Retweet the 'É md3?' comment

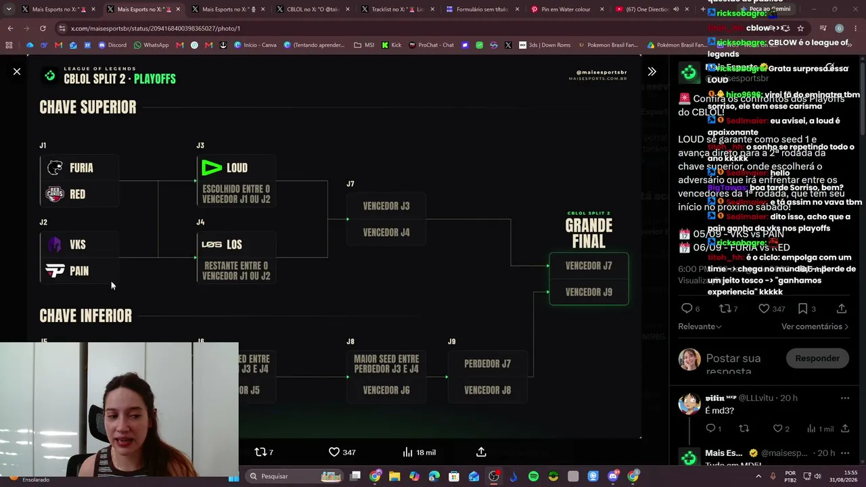pyautogui.click(x=744, y=428)
